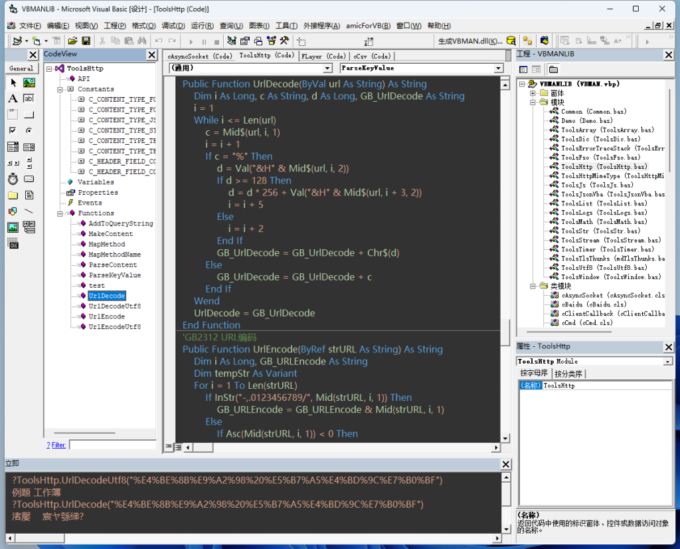The height and width of the screenshot is (549, 680).
Task: Open the 调试(D) menu
Action: [x=173, y=26]
